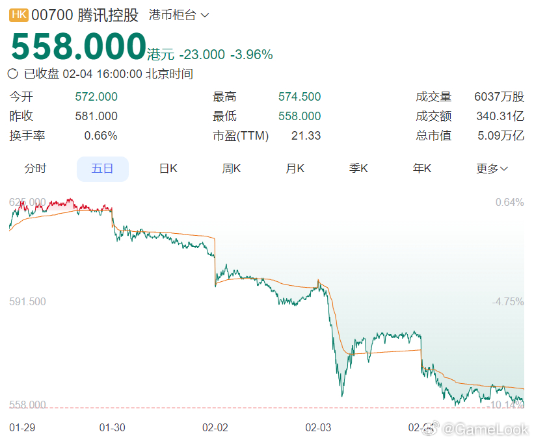Image resolution: width=534 pixels, height=441 pixels.
Task: Click the 01-29 date axis label
Action: [22, 427]
